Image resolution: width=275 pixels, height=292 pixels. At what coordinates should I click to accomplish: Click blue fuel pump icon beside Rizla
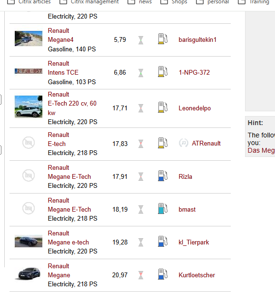pyautogui.click(x=163, y=175)
